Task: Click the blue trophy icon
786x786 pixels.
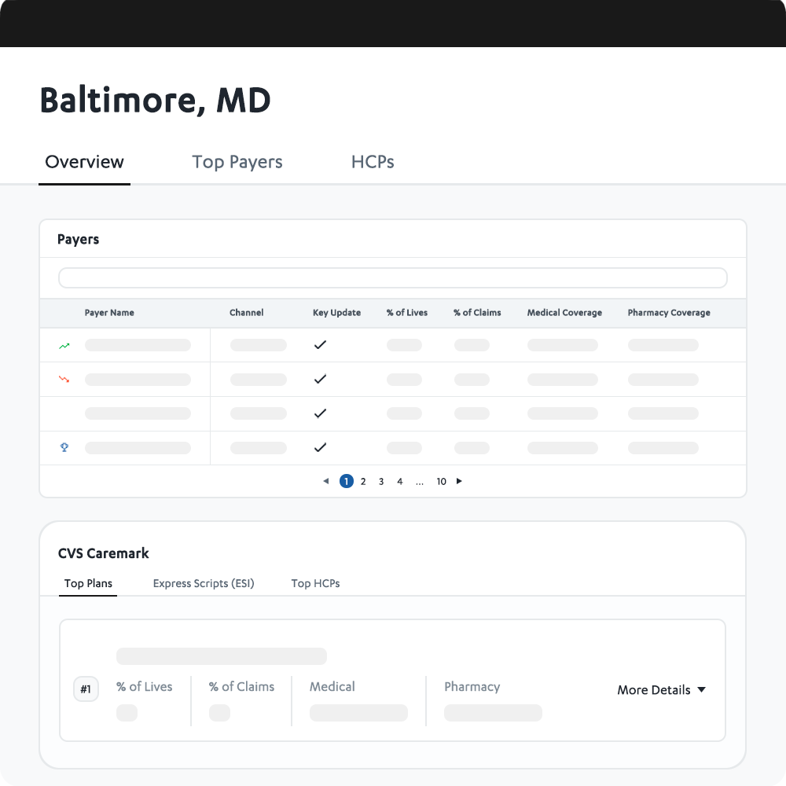Action: pyautogui.click(x=64, y=448)
